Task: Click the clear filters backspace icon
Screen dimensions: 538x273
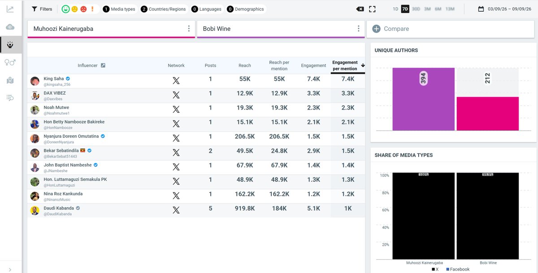Action: coord(360,9)
